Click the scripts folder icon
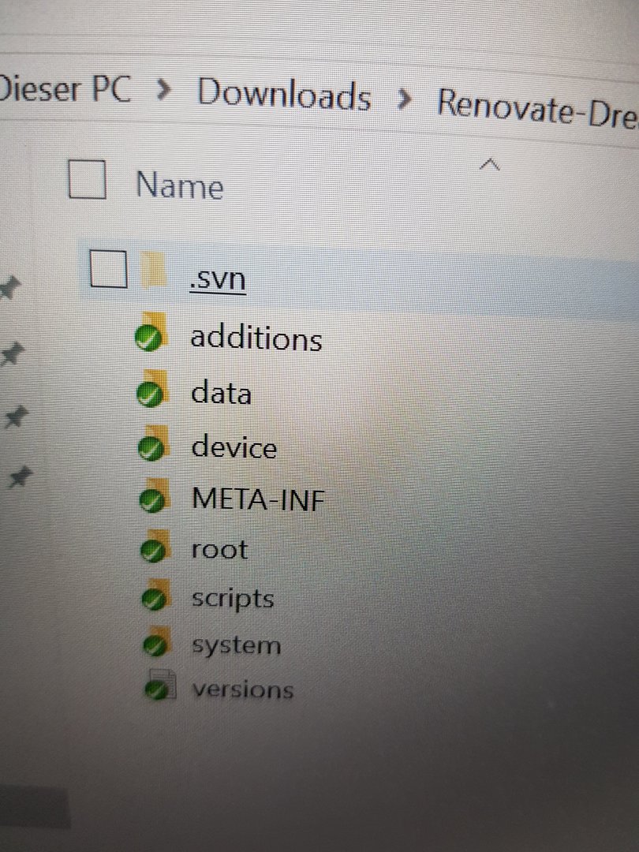The image size is (639, 852). (156, 595)
